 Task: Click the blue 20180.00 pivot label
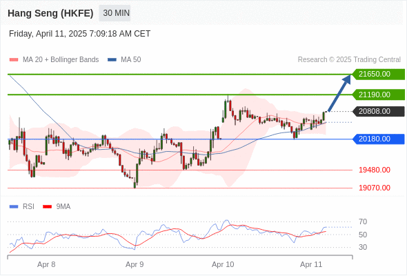(379, 139)
